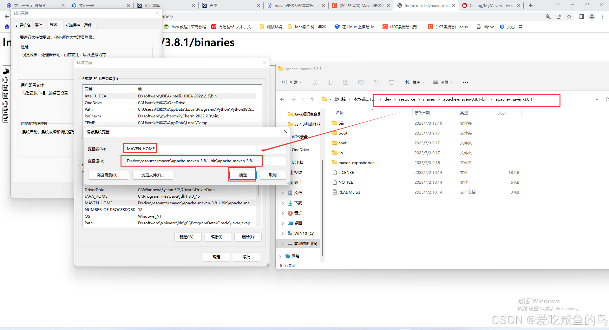Click the Paste icon in Explorer toolbar
609x330 pixels.
[x=345, y=82]
